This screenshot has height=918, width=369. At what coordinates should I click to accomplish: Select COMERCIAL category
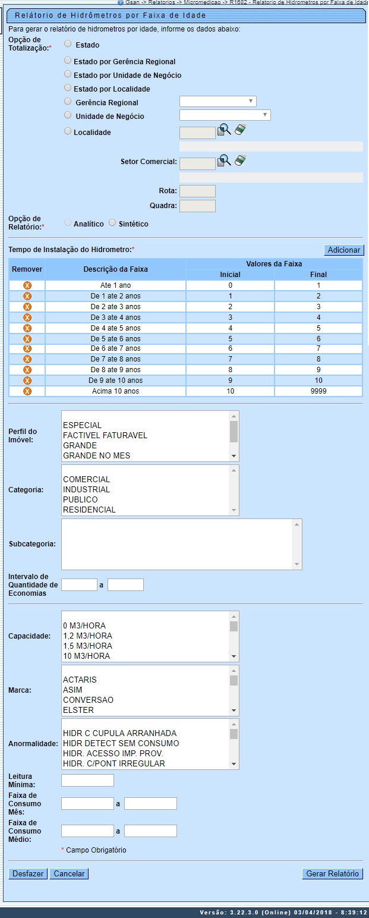point(146,479)
